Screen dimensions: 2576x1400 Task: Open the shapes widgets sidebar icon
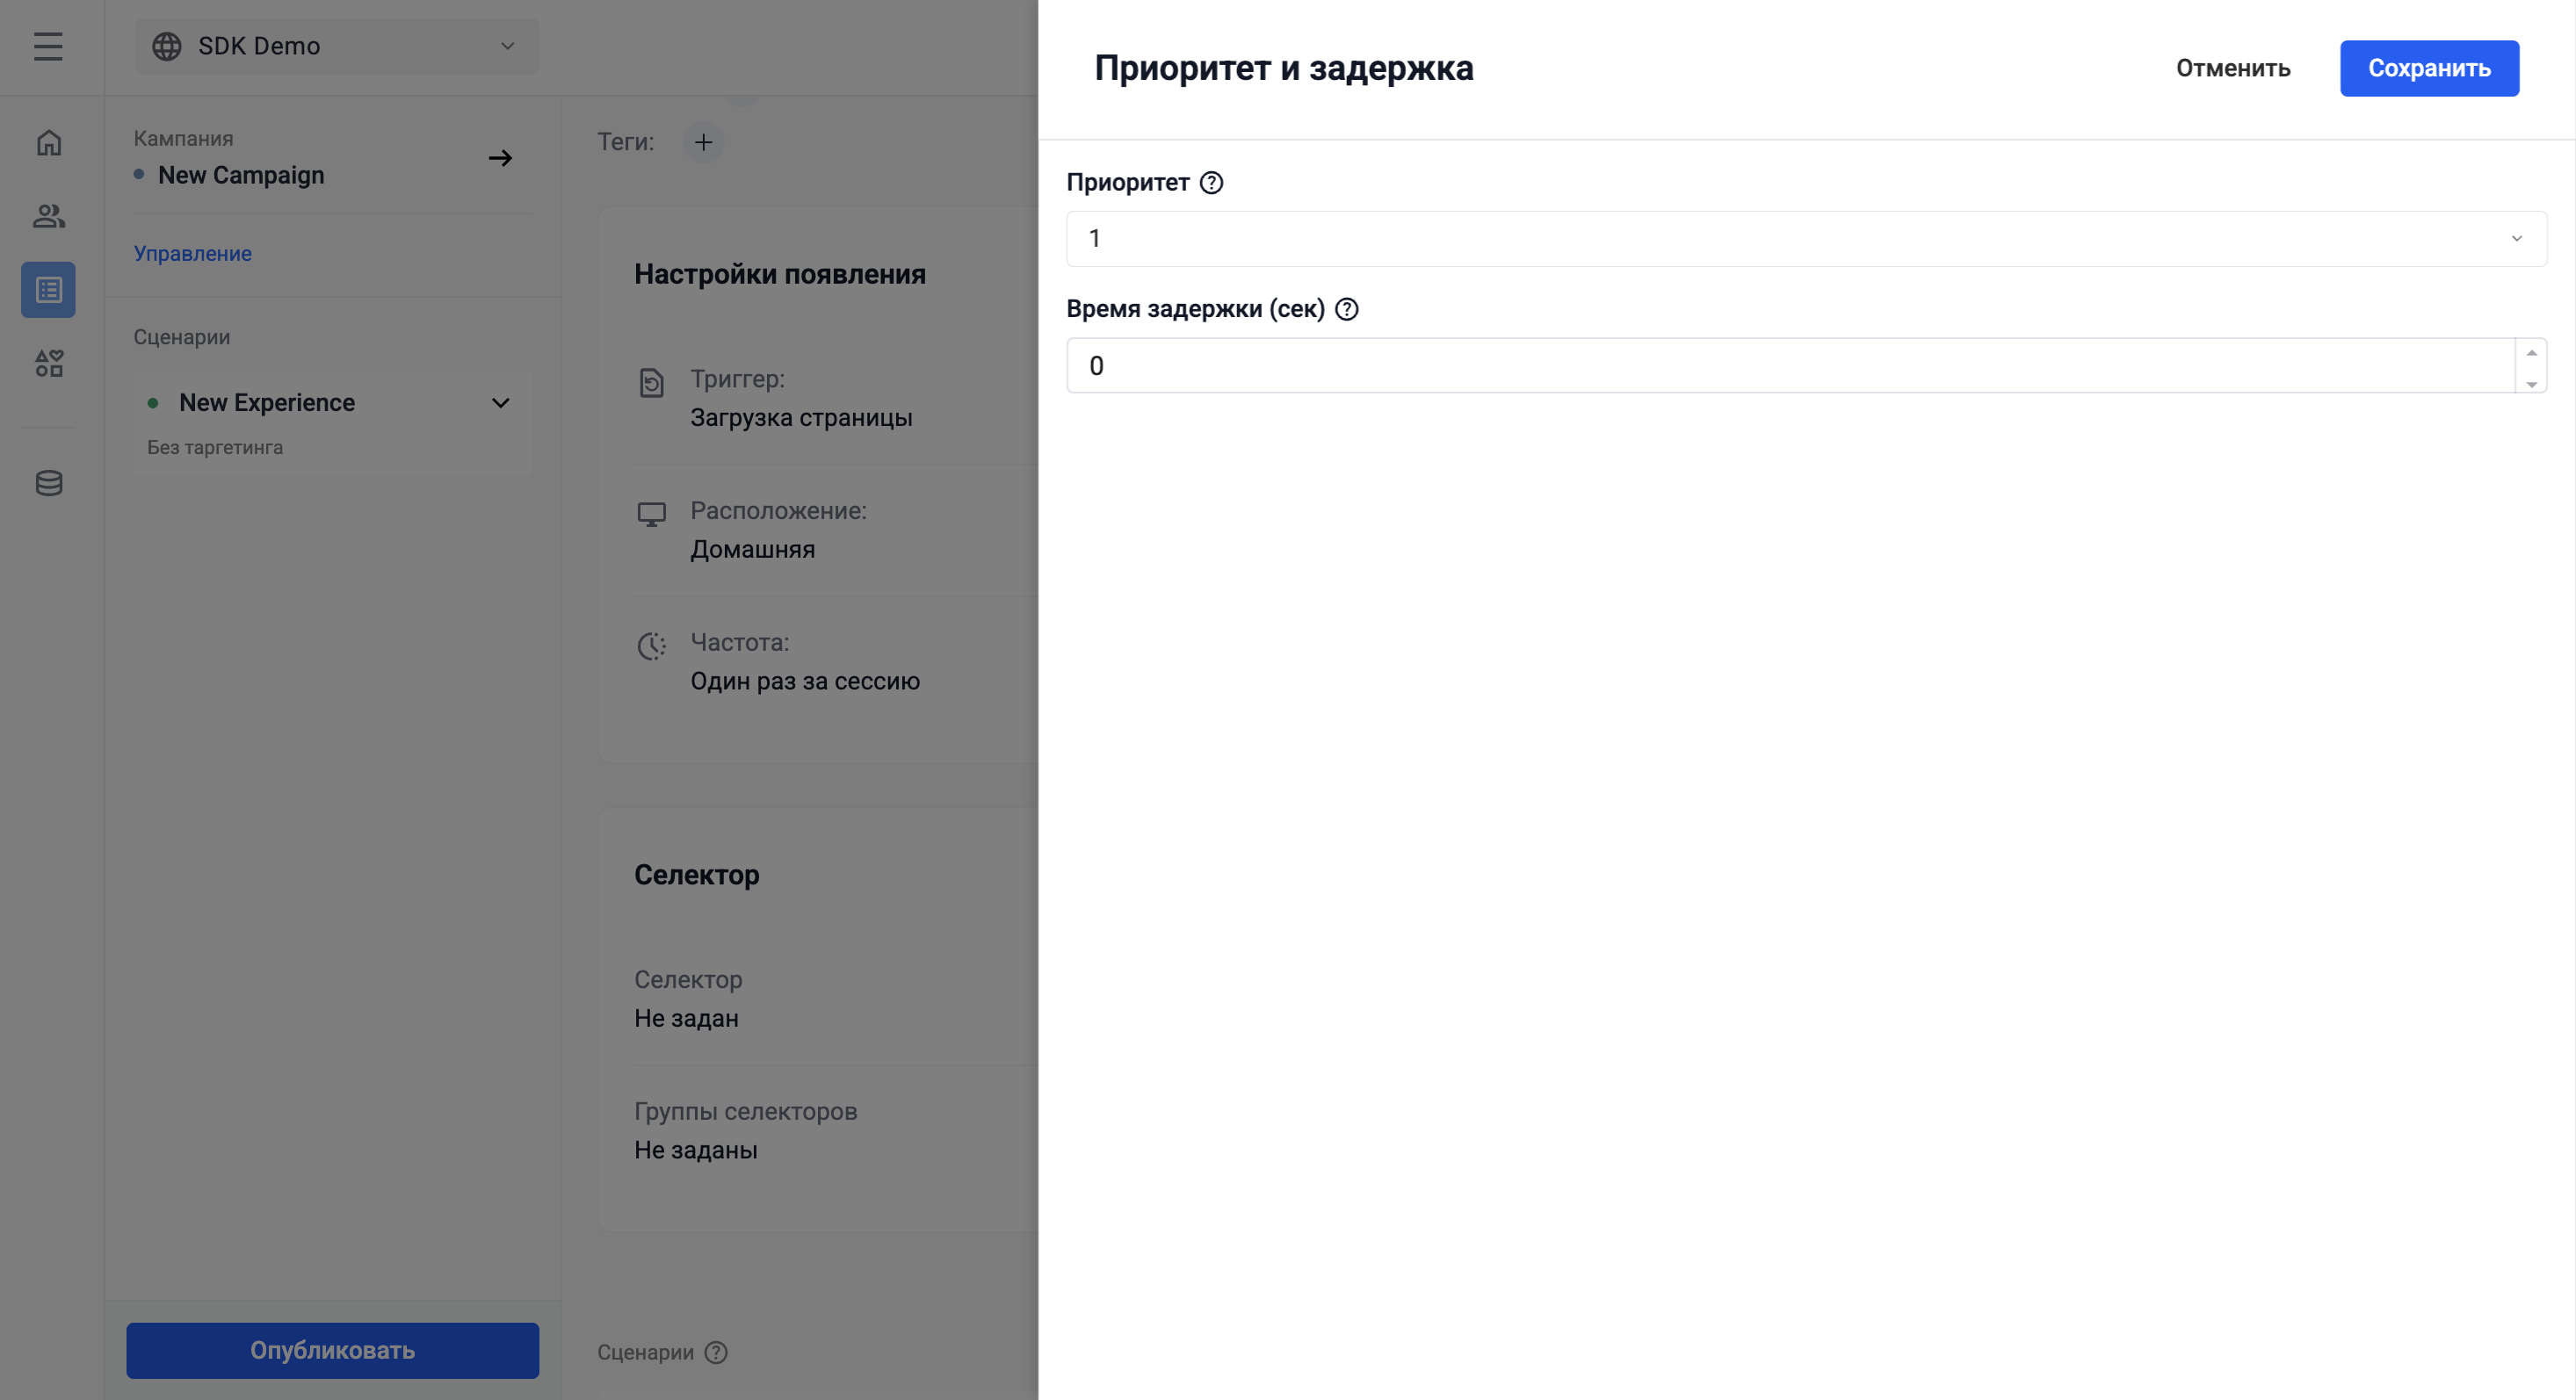tap(48, 363)
